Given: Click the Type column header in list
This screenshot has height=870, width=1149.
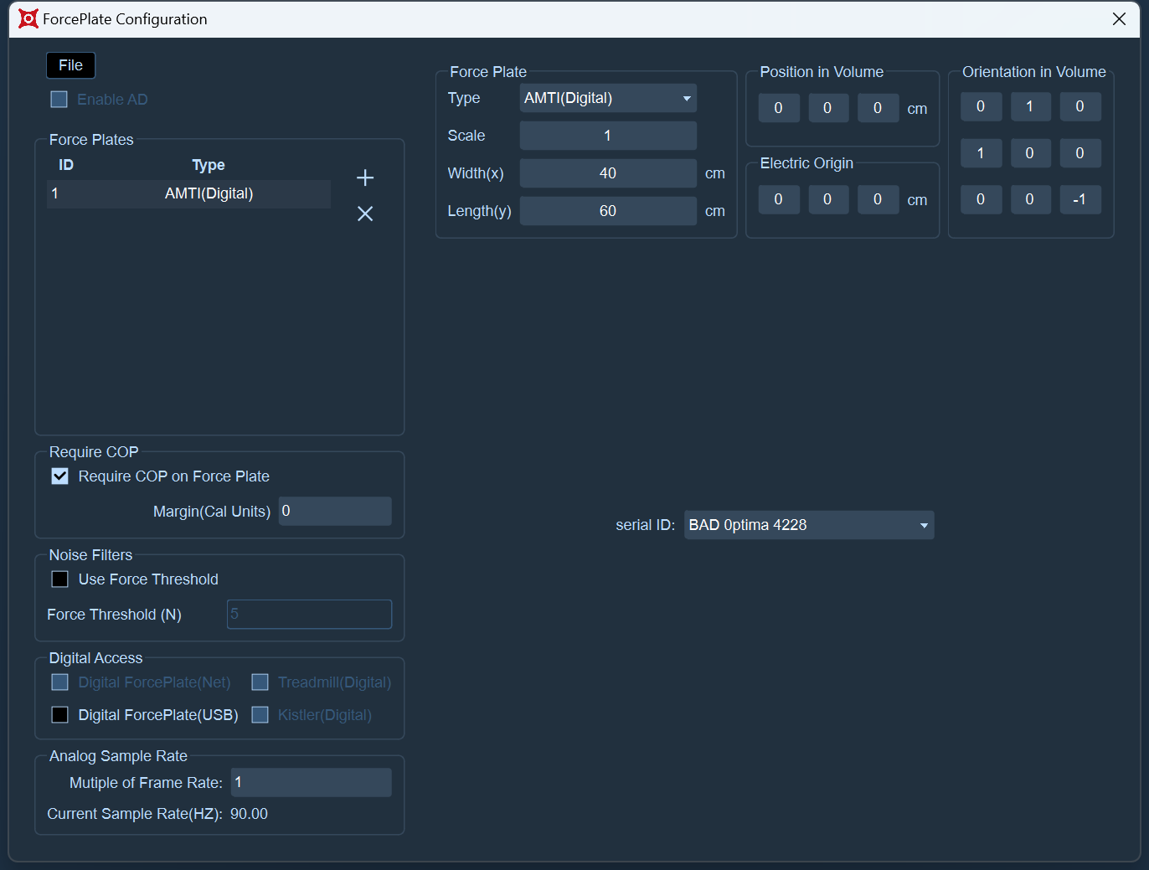Looking at the screenshot, I should point(209,165).
